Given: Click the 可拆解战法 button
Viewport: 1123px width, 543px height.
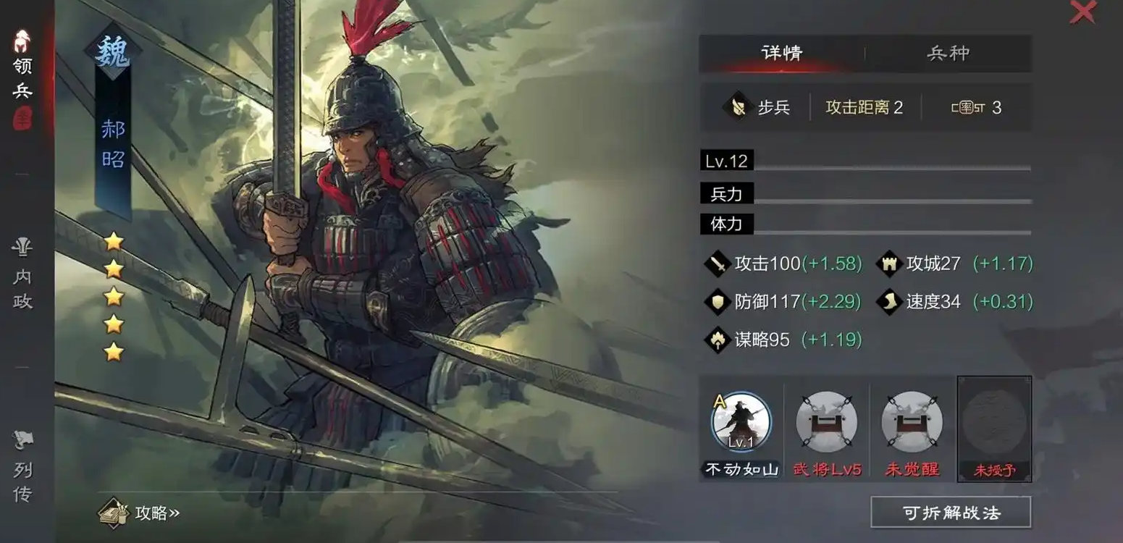Looking at the screenshot, I should 951,513.
